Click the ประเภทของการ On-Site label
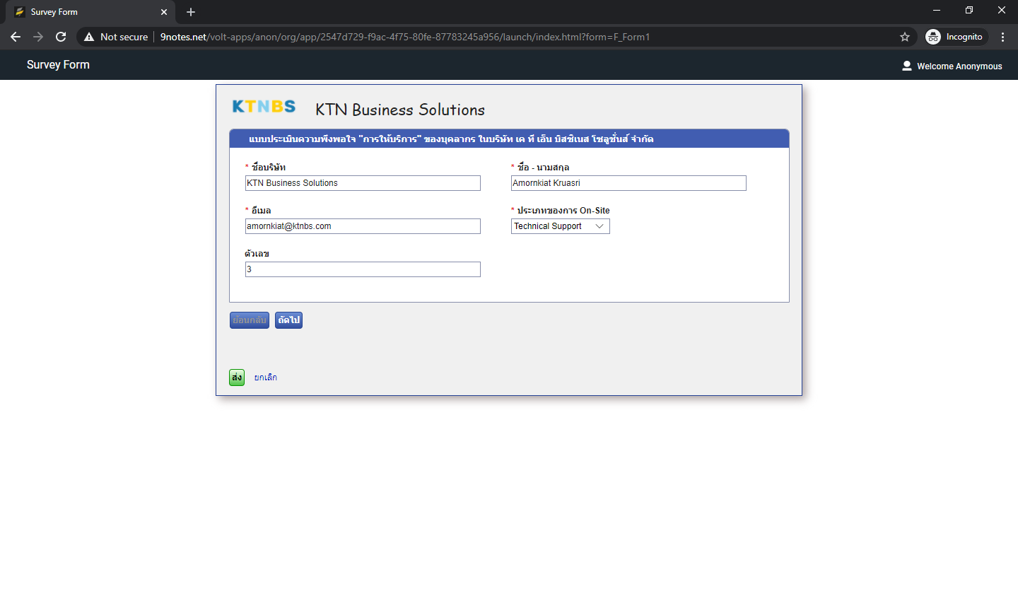This screenshot has height=608, width=1018. click(x=563, y=211)
